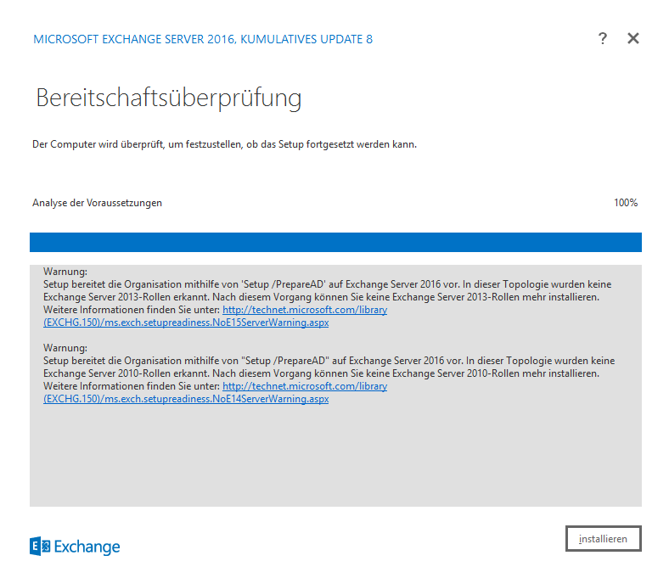669x578 pixels.
Task: Click the empty gray area below the warnings
Action: [x=335, y=458]
